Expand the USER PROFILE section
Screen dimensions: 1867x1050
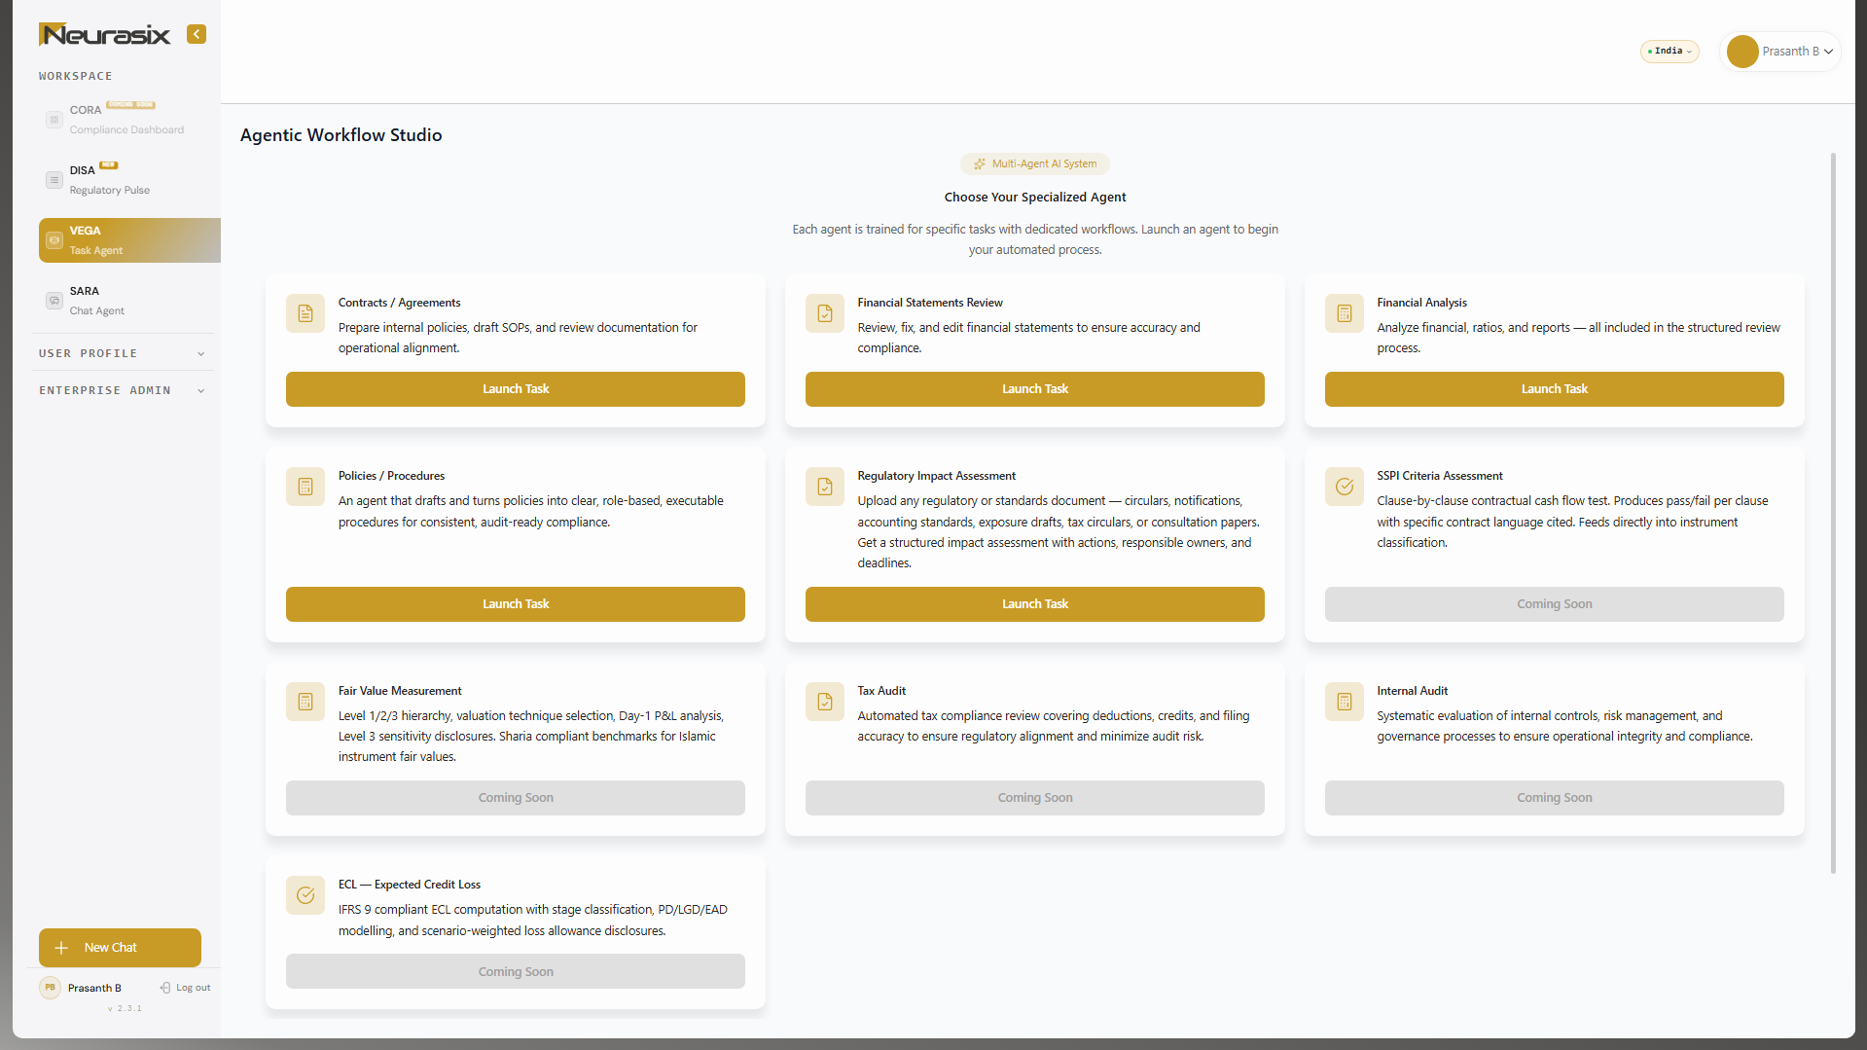pos(123,353)
